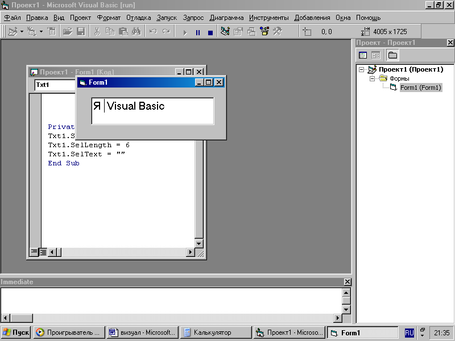The image size is (455, 341).
Task: Click code window horizontal scroll right arrow
Action: 191,252
